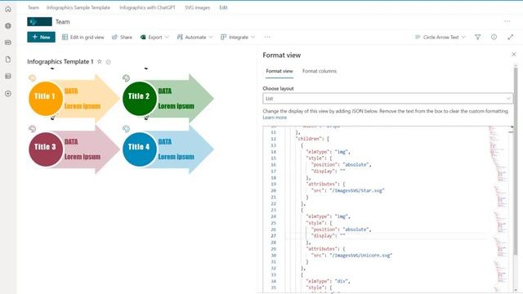Screen dimensions: 523x294
Task: Click the Team site logo
Action: [x=39, y=22]
